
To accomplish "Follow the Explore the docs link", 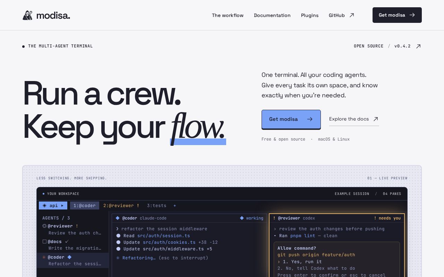I will coord(354,119).
